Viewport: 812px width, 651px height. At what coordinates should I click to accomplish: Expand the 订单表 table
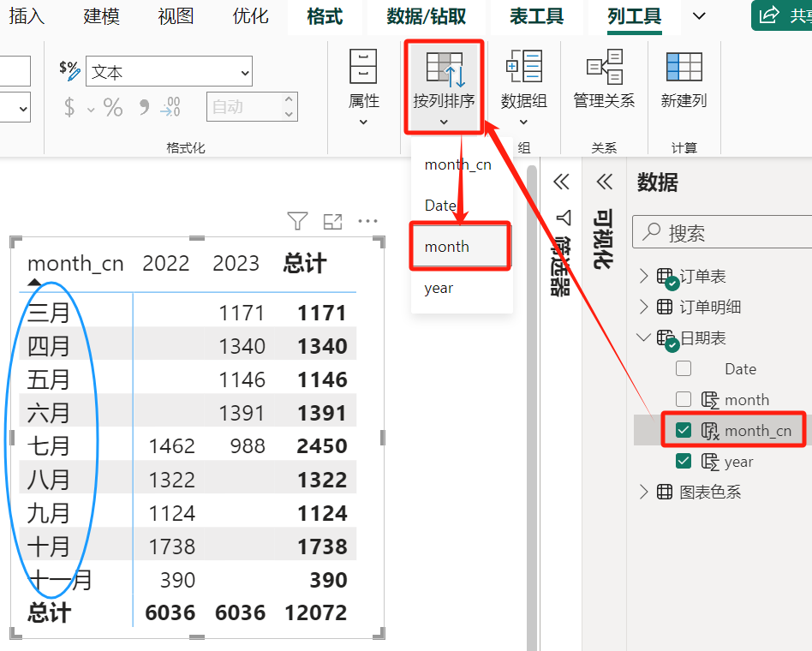(x=644, y=276)
